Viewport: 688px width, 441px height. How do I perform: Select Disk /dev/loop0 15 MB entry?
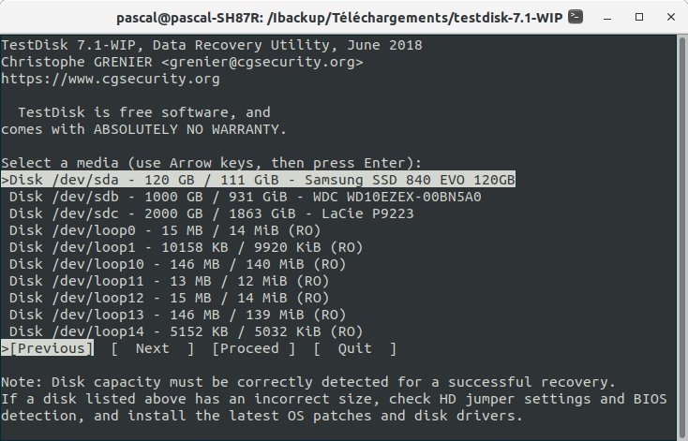[x=165, y=230]
